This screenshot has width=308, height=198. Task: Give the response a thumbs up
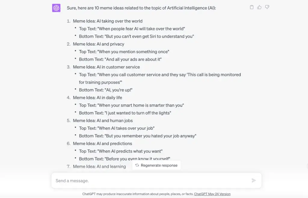259,7
